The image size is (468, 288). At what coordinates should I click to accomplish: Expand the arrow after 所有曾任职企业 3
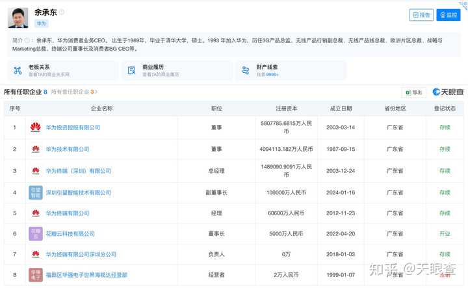coord(96,92)
